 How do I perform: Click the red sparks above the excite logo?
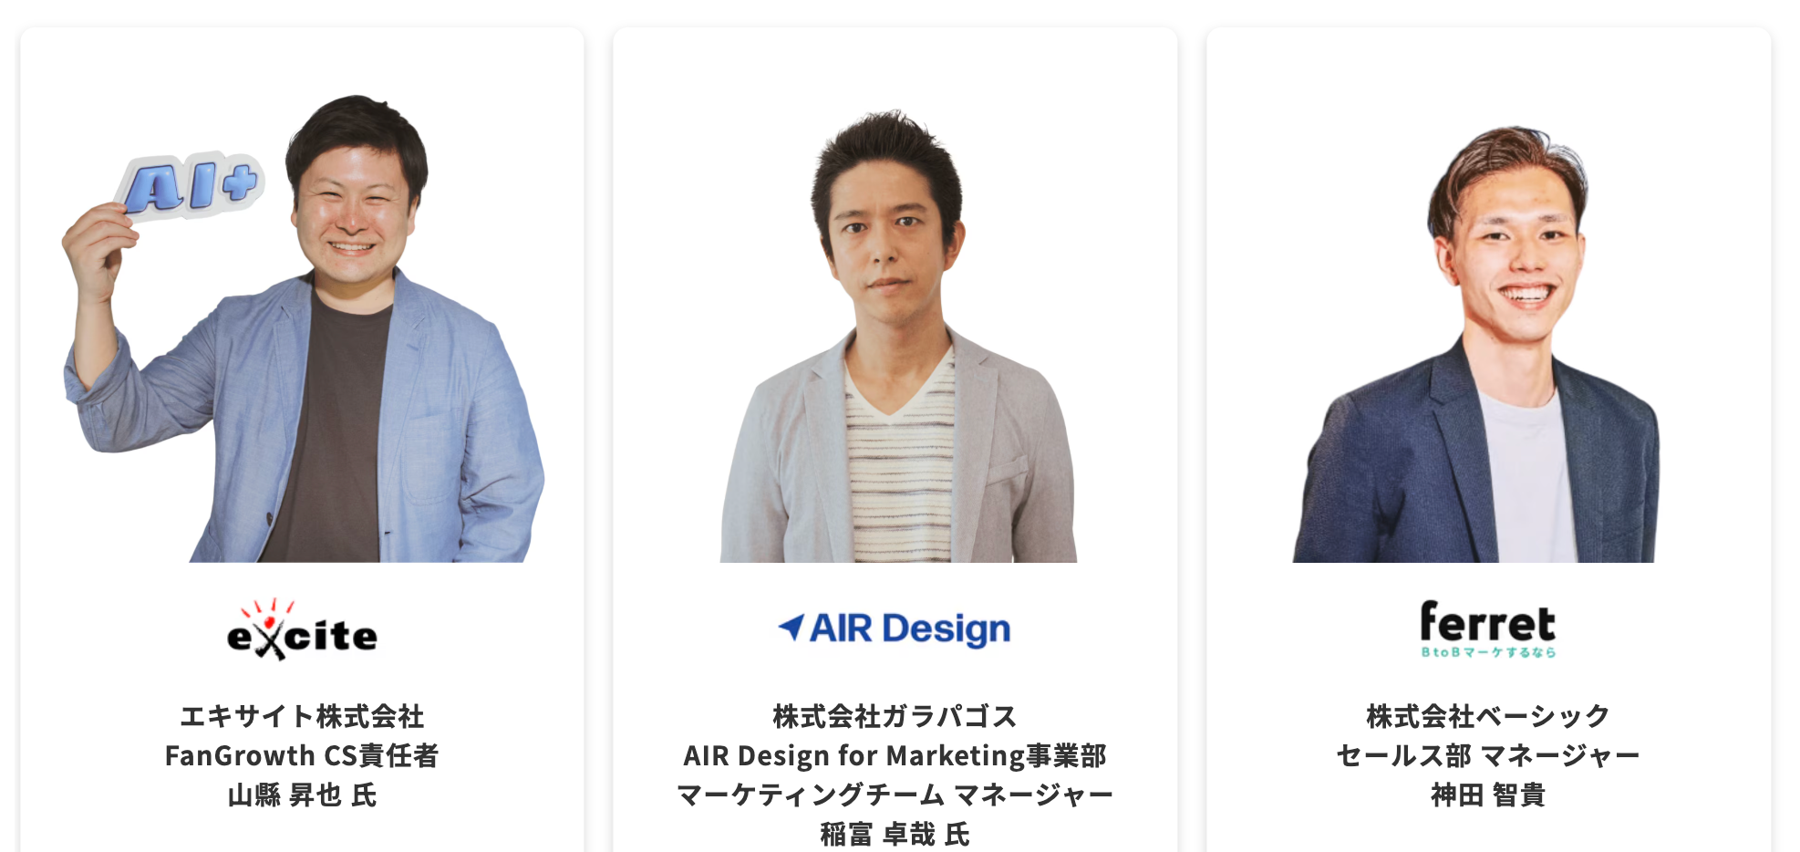267,608
